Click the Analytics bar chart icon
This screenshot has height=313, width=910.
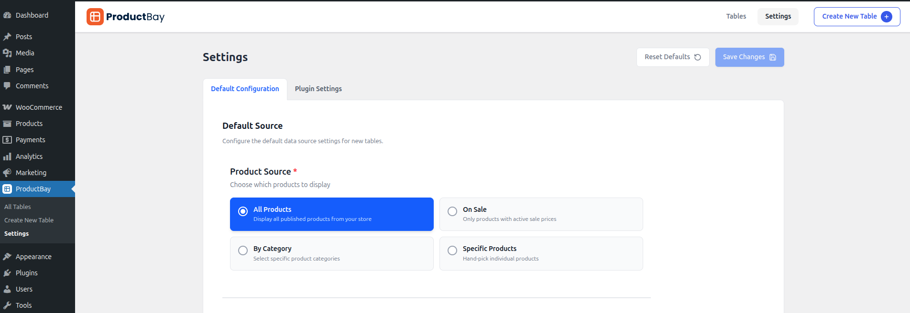[x=7, y=156]
